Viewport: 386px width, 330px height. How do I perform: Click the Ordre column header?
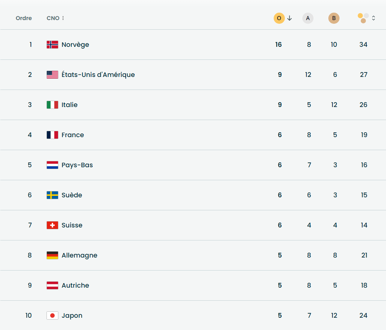(x=24, y=18)
